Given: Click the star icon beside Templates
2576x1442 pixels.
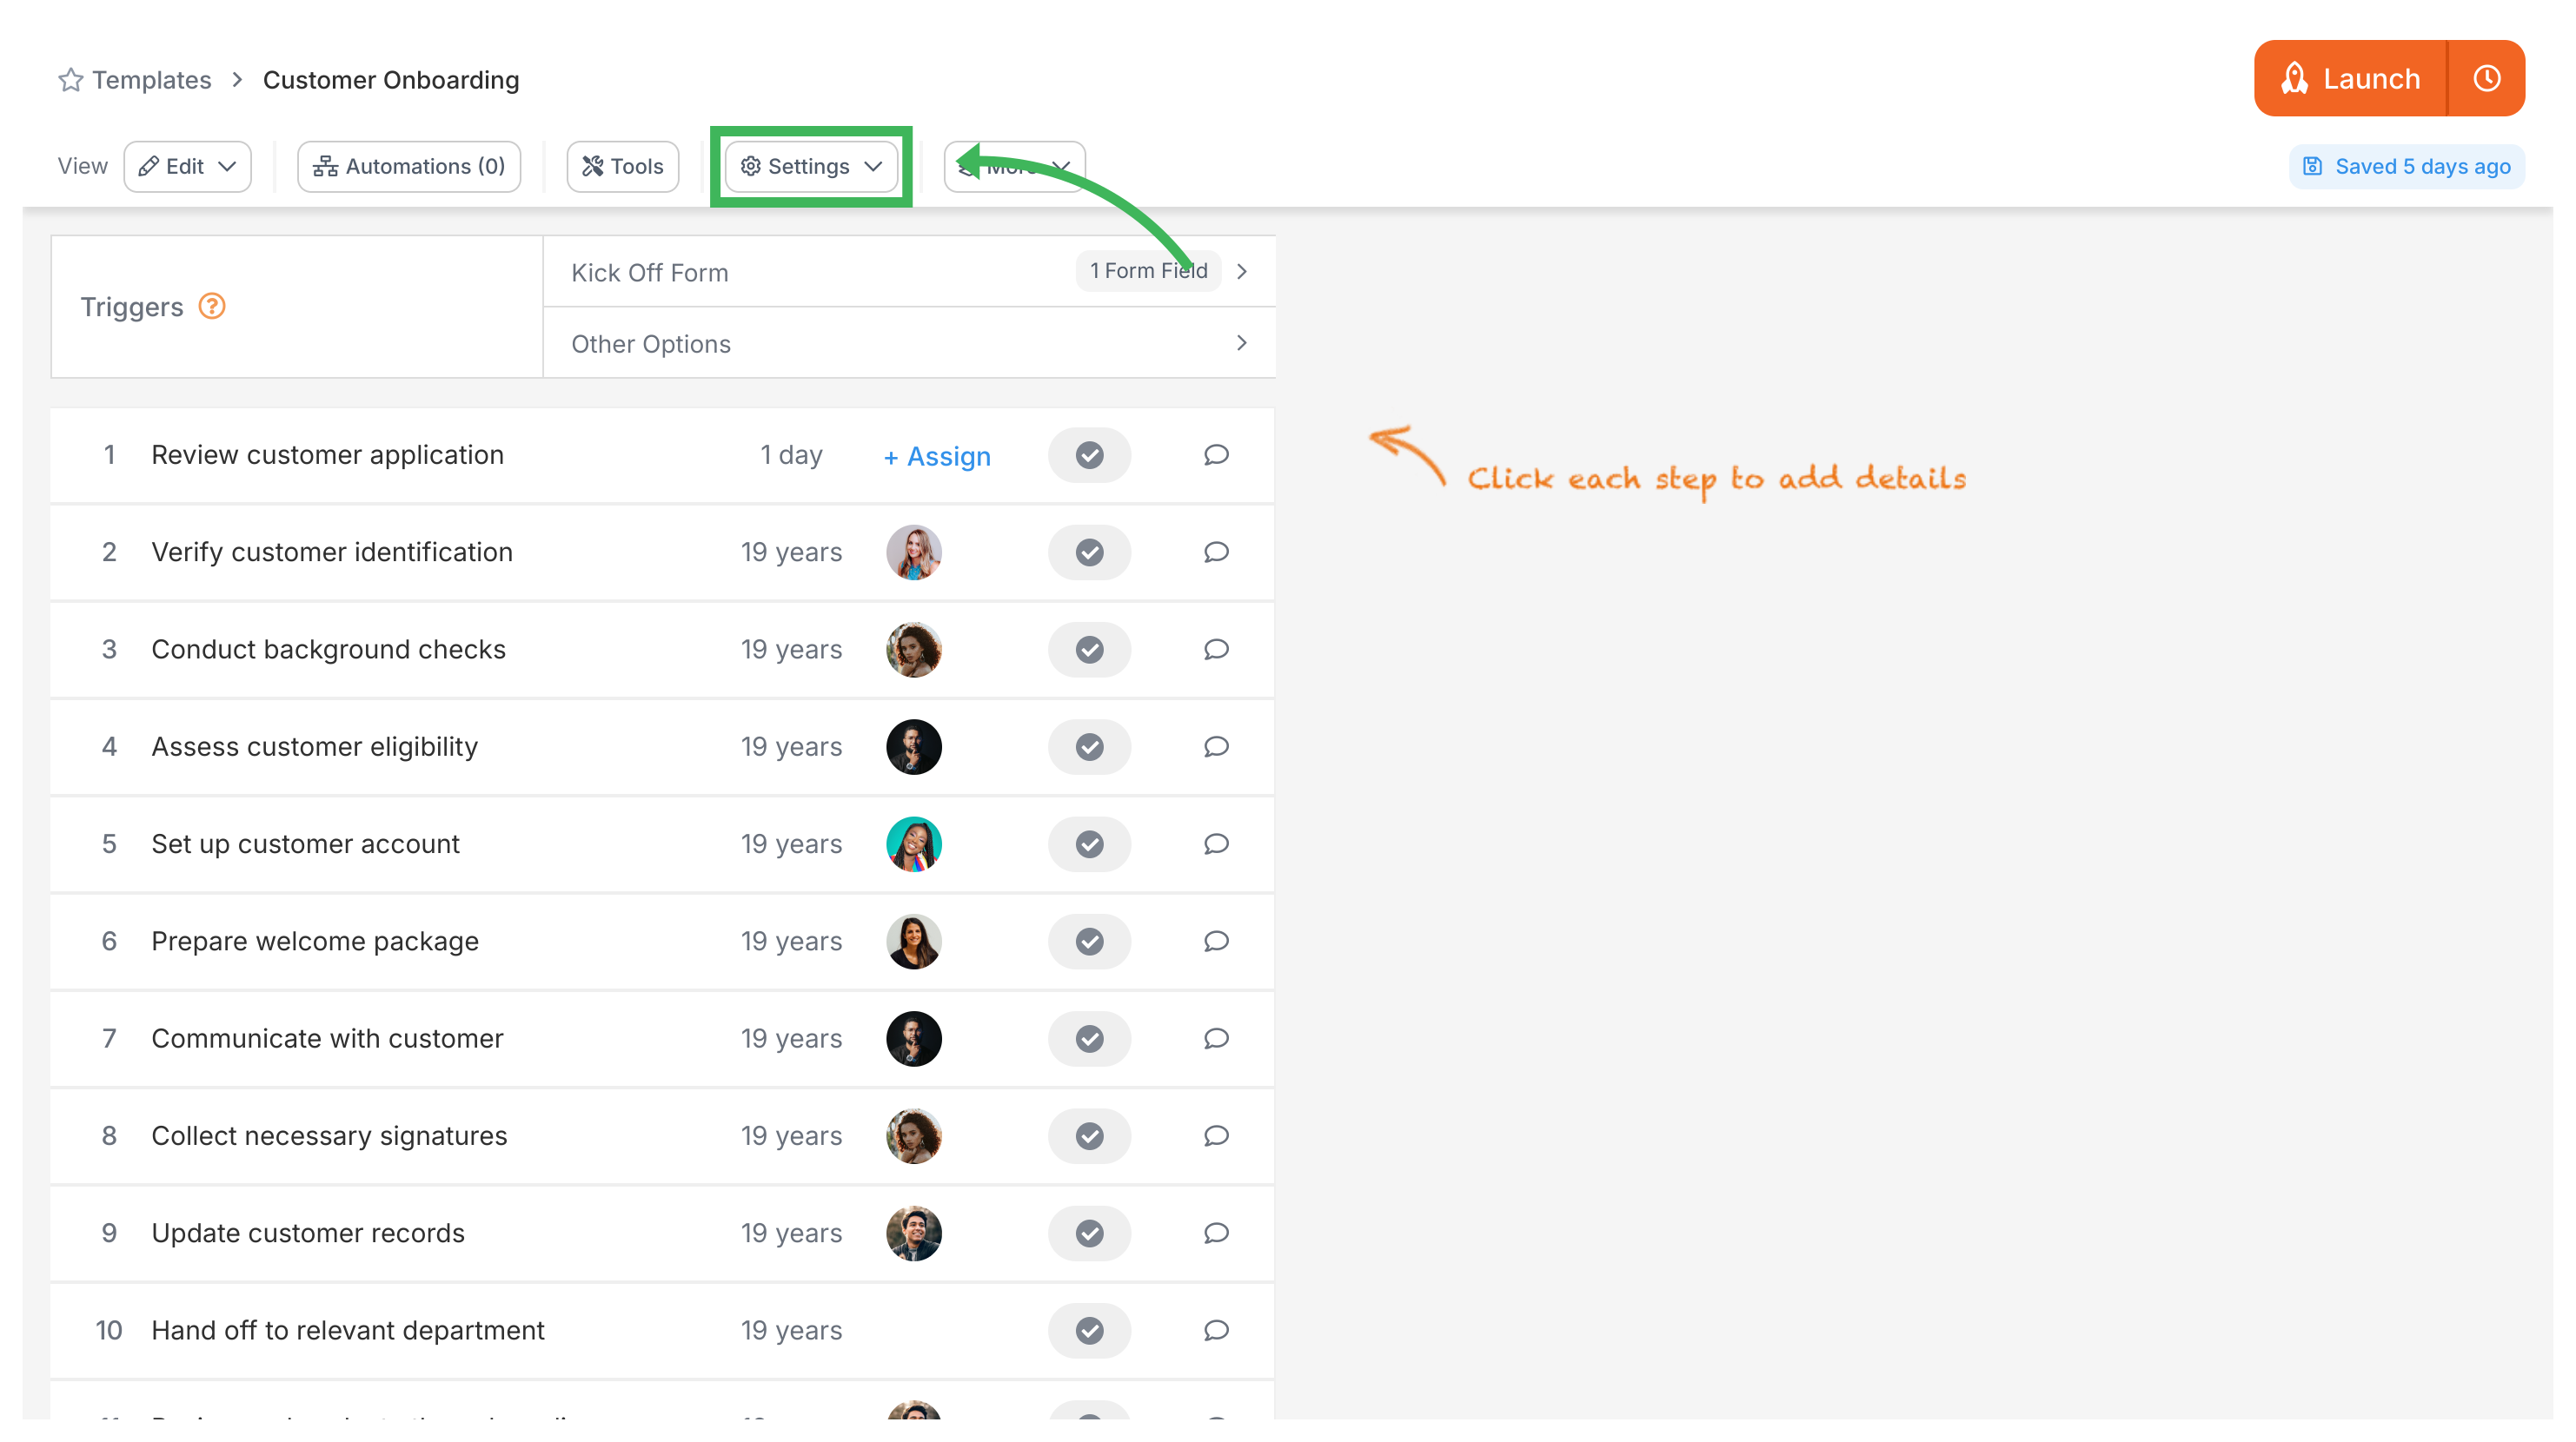Looking at the screenshot, I should point(70,79).
